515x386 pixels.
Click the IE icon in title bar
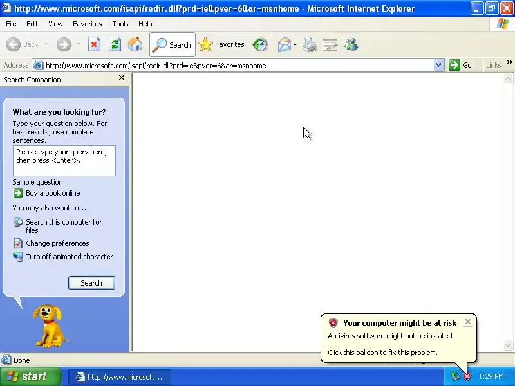6,8
